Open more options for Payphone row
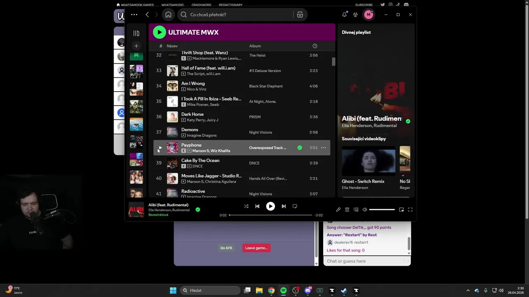 tap(324, 148)
